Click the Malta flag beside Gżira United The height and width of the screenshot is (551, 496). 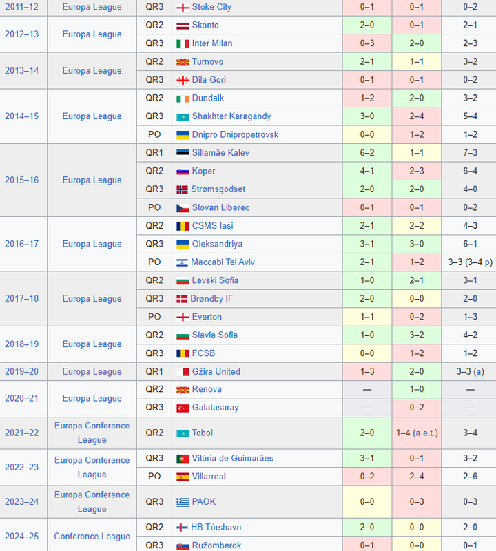(x=183, y=372)
